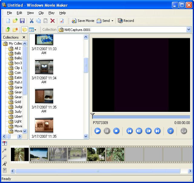Toggle the Collections pane button in toolbar

tap(25, 29)
